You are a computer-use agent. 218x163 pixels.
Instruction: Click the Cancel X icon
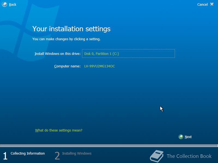tap(212, 4)
